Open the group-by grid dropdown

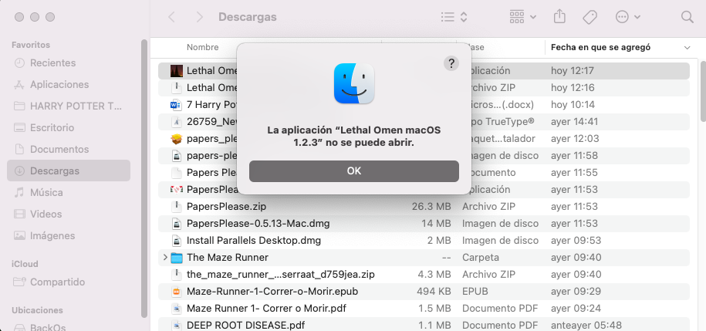[x=522, y=17]
